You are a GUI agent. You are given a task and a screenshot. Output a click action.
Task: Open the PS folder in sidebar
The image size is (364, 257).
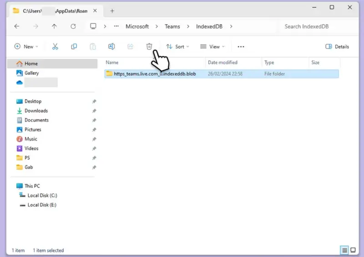tap(27, 158)
